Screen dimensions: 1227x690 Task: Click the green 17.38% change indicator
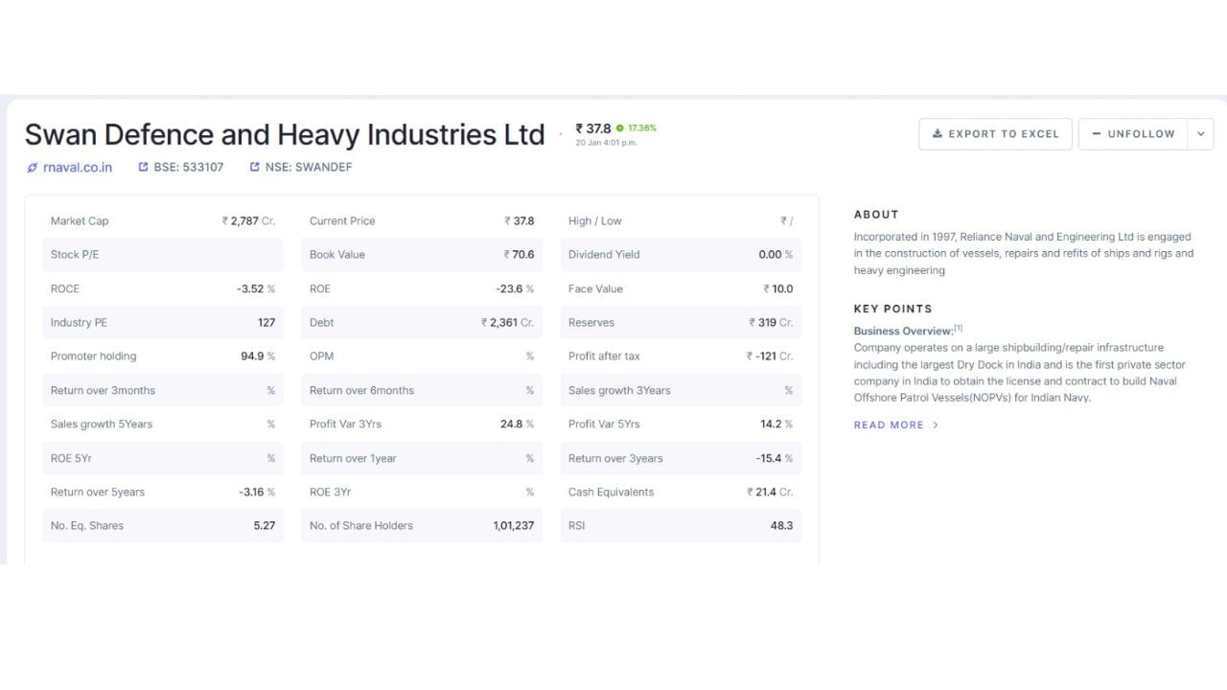tap(637, 127)
